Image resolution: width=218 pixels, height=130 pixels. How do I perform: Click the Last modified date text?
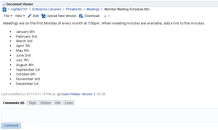point(26,94)
